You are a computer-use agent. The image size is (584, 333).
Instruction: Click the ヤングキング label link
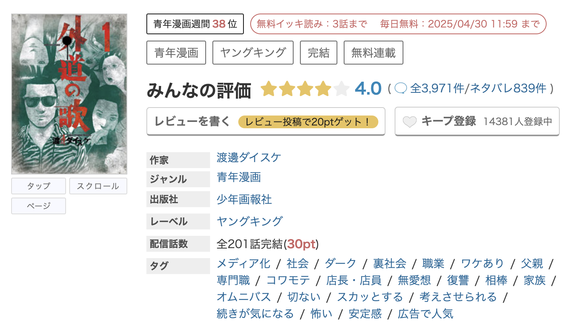pyautogui.click(x=249, y=221)
